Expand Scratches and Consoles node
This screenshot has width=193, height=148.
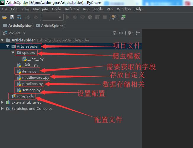(2, 109)
